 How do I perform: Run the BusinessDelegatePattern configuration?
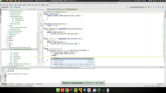[147, 7]
